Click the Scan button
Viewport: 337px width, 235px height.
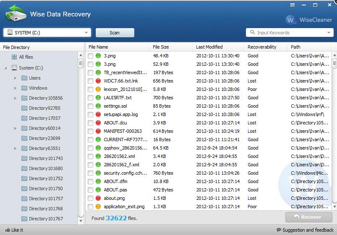pos(115,33)
